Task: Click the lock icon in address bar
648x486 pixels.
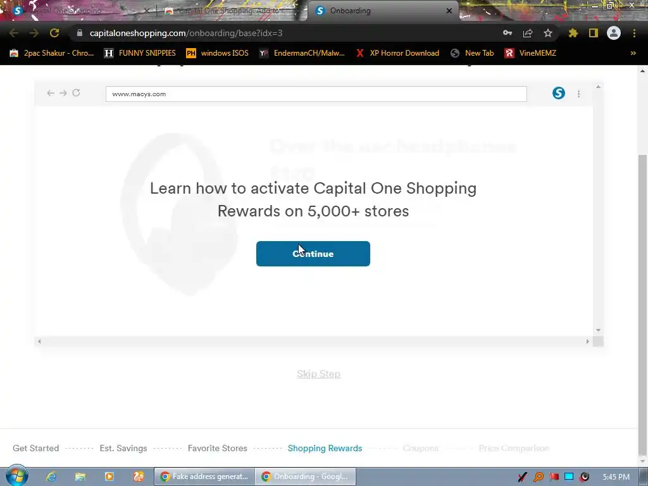Action: pos(80,33)
